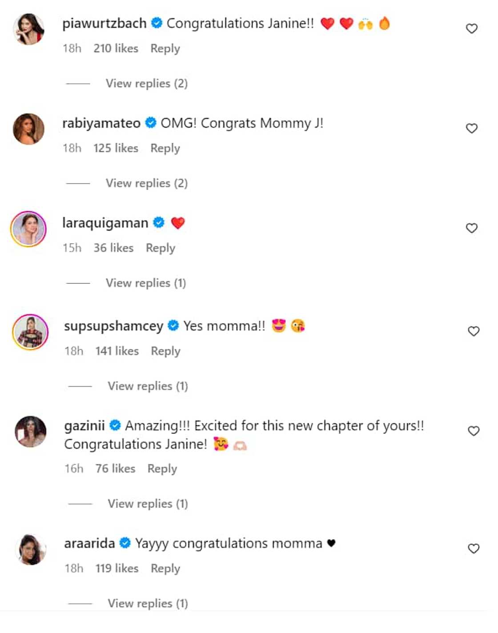Reply to piawurtzbach's comment

tap(165, 48)
